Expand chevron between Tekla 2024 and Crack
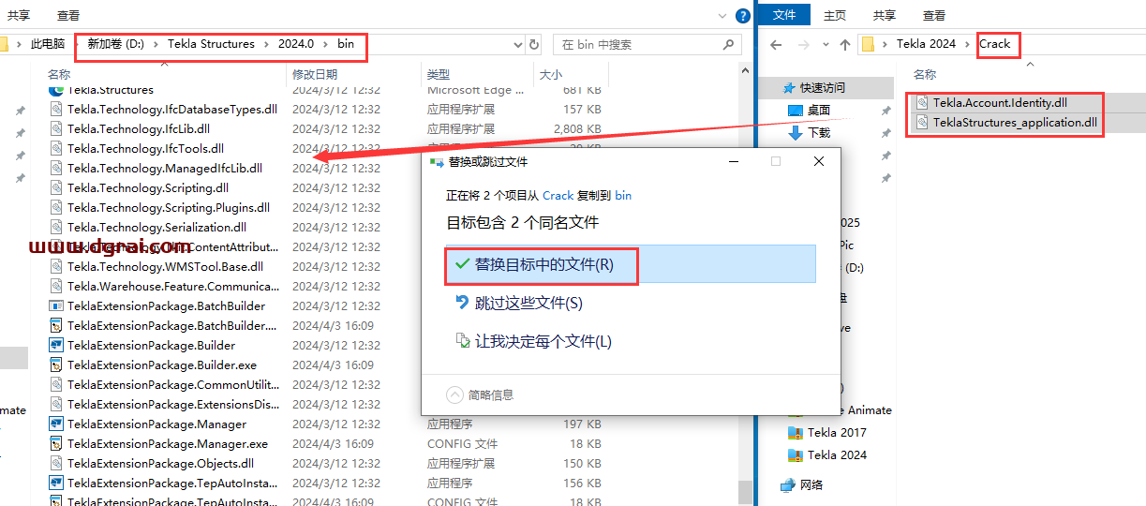Viewport: 1146px width, 506px height. click(968, 44)
